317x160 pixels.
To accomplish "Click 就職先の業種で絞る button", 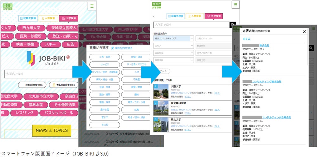I will click(32, 85).
